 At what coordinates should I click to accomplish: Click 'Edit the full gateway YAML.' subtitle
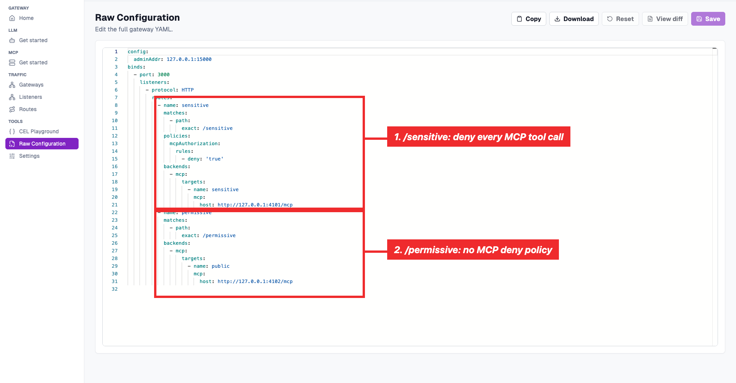[x=134, y=29]
